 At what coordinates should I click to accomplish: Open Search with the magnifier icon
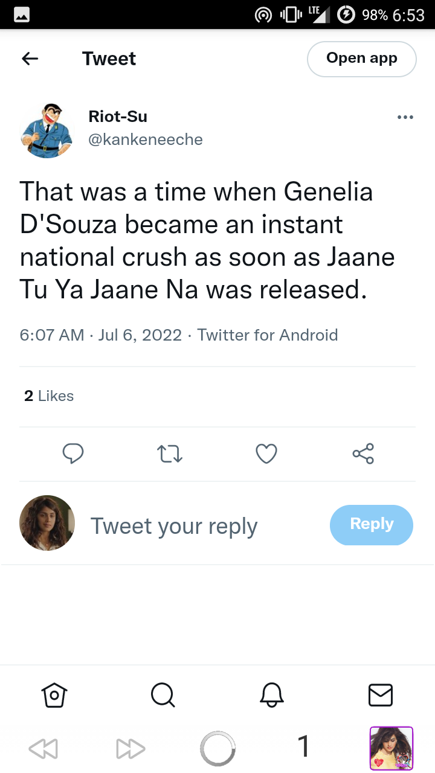163,695
